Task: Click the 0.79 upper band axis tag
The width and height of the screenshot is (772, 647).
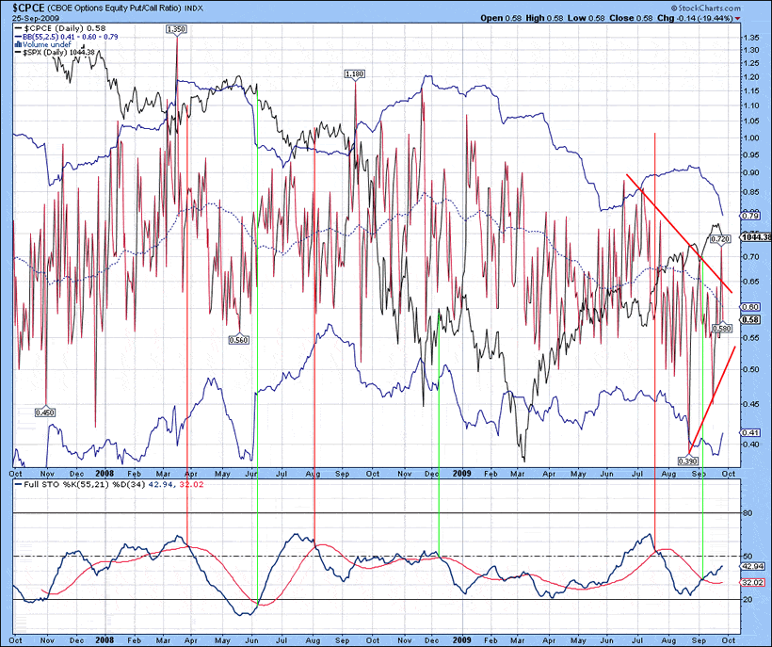Action: 751,216
